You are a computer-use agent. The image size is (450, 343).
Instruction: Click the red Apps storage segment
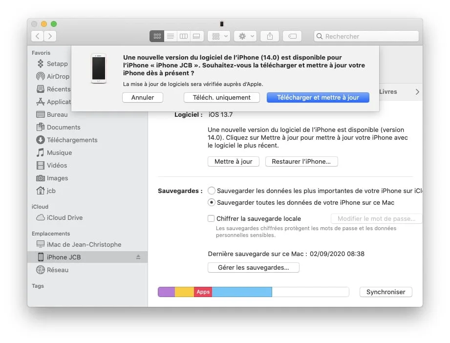(203, 292)
